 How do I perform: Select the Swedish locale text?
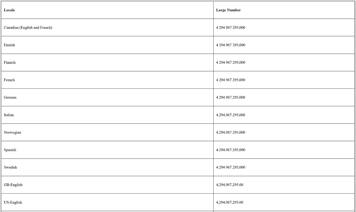[x=11, y=167]
